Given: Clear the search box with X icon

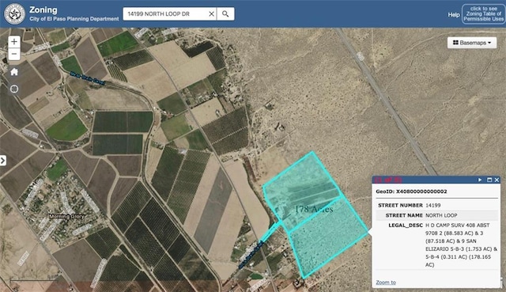Looking at the screenshot, I should 211,14.
